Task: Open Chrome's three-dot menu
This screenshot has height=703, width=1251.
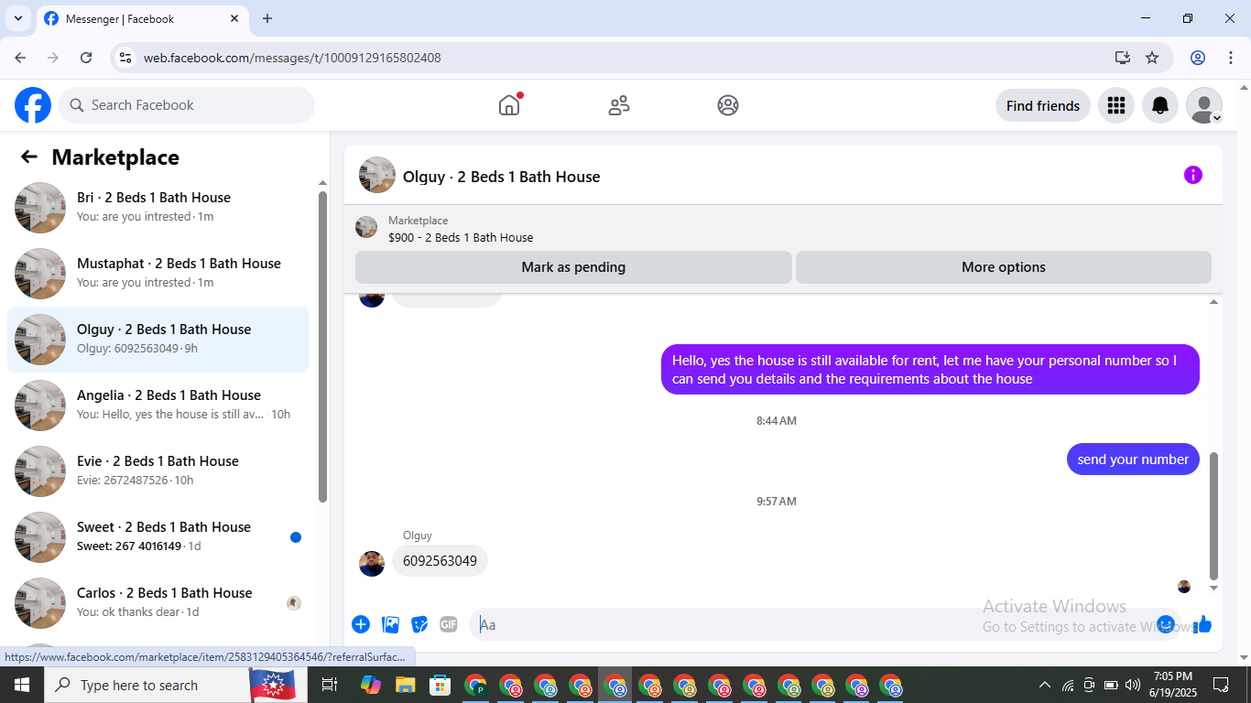Action: tap(1230, 58)
